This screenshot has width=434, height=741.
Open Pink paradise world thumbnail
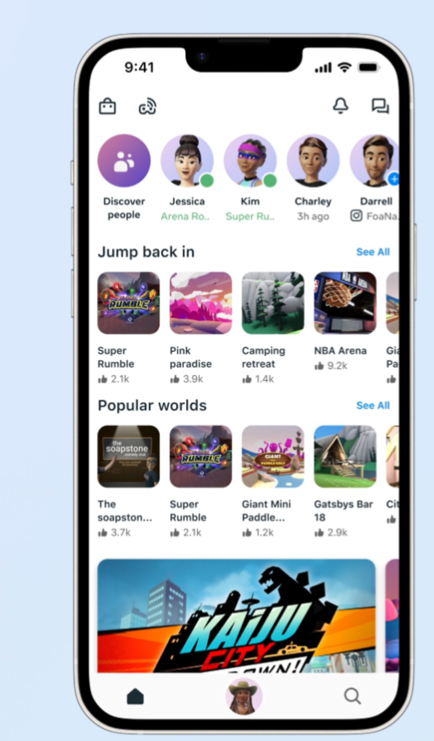[201, 303]
